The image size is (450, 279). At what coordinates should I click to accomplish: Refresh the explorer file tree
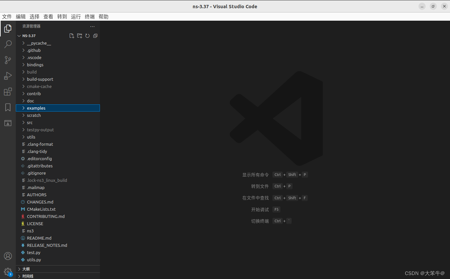pos(87,36)
